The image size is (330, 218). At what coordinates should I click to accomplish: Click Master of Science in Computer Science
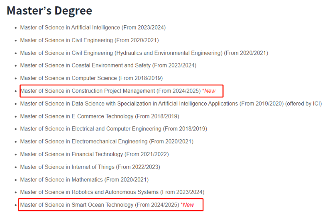click(x=68, y=78)
